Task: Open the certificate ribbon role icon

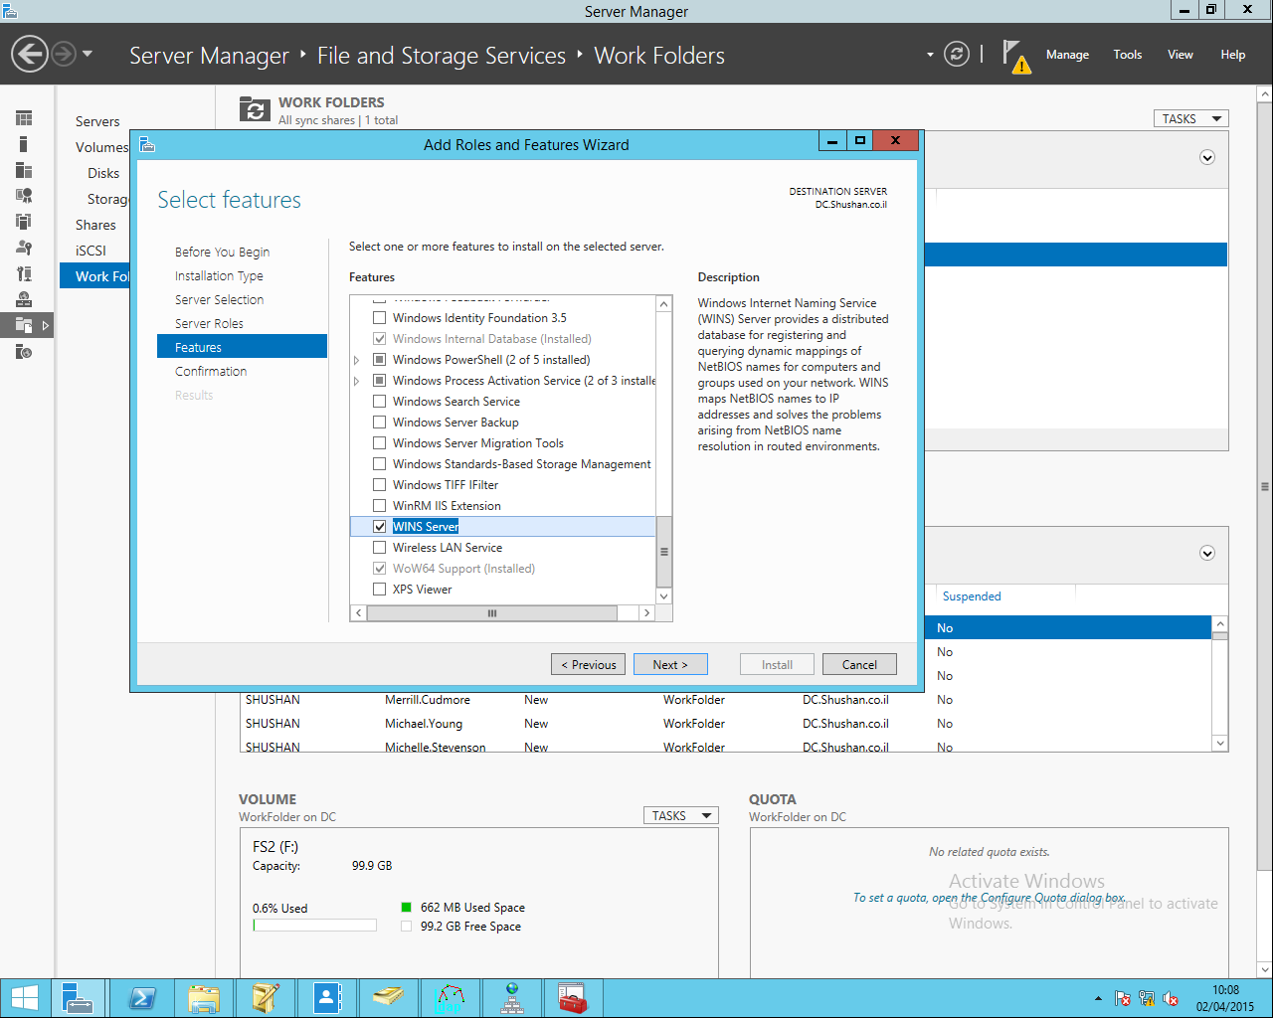Action: click(24, 196)
